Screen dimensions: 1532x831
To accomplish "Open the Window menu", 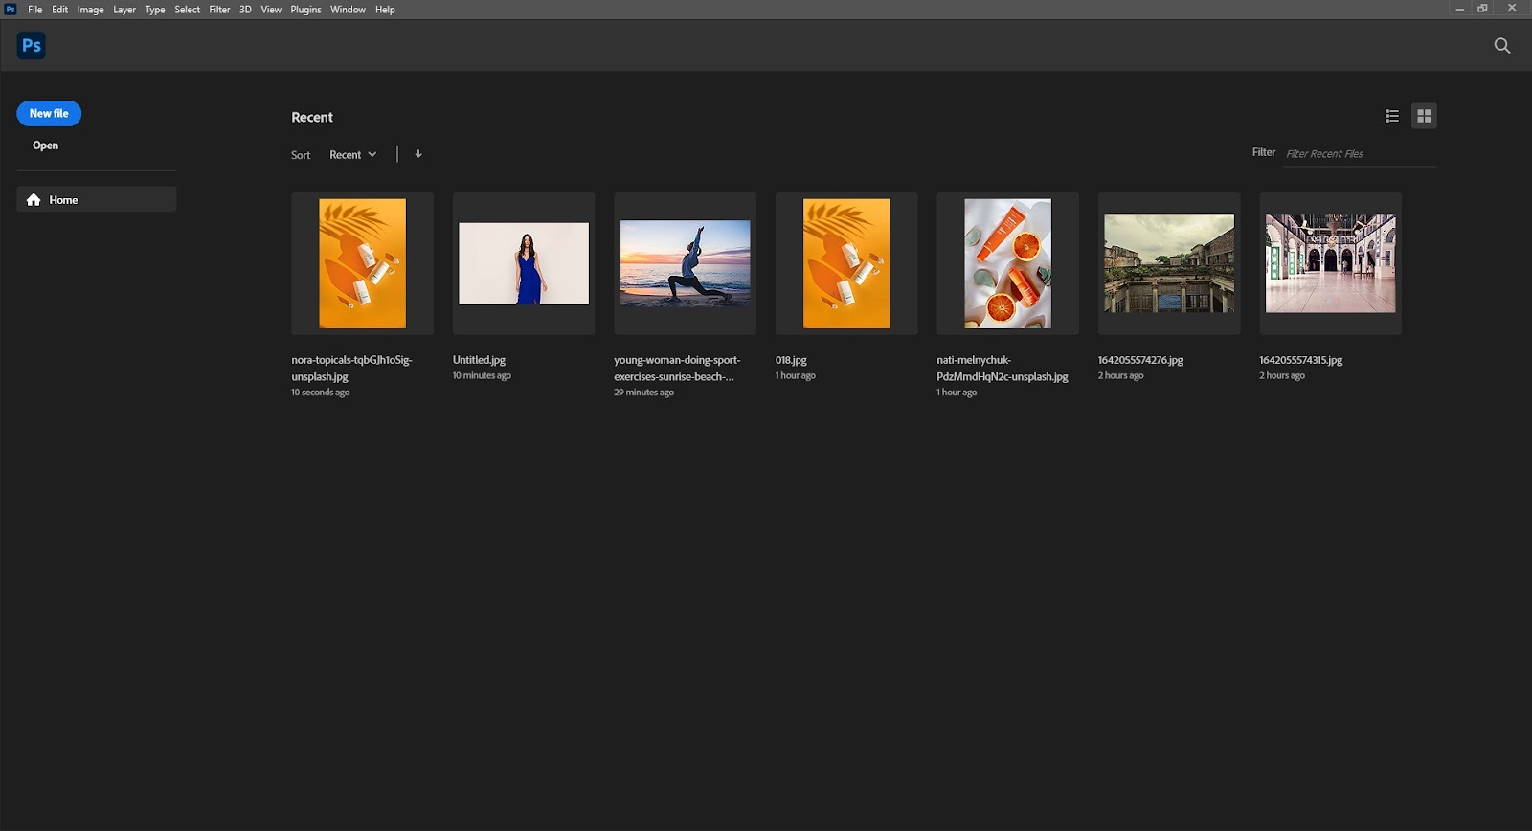I will (x=349, y=10).
